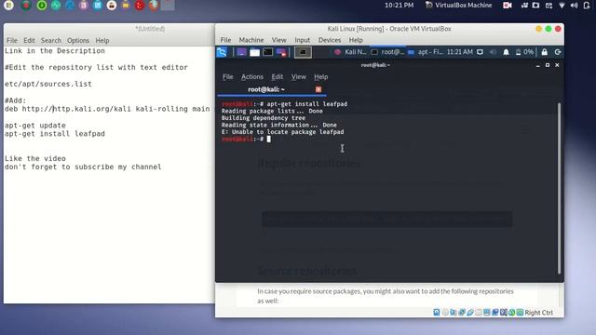Open the VirtualBox Devices menu
The width and height of the screenshot is (596, 335).
[x=329, y=40]
